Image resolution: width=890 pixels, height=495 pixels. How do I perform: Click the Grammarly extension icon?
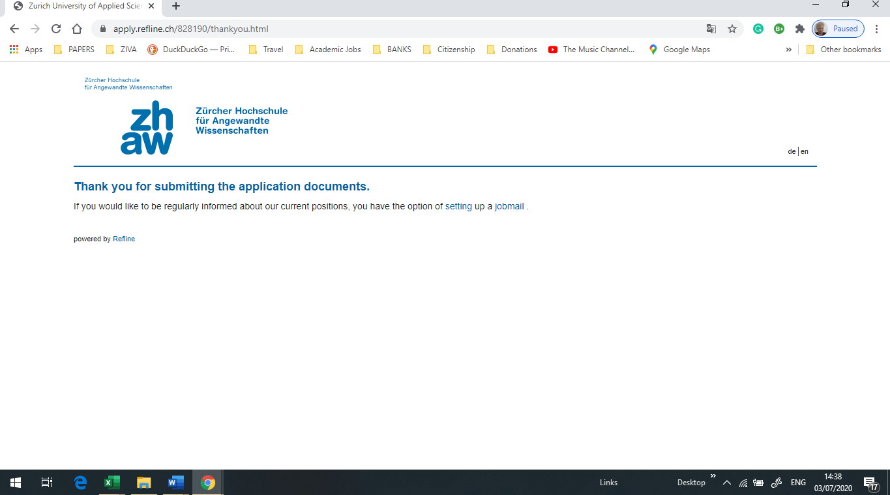pos(758,29)
